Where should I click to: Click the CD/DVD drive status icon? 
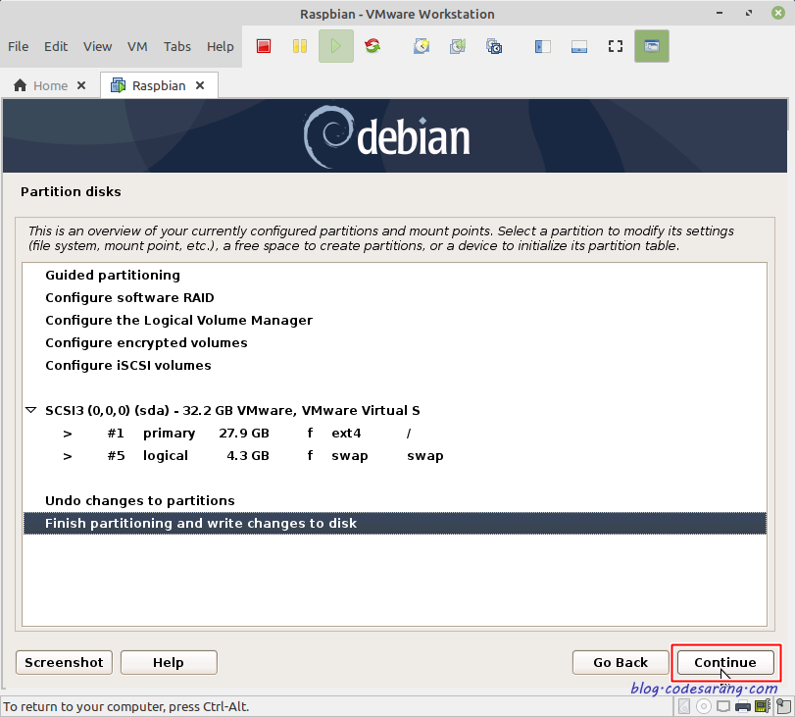coord(703,706)
